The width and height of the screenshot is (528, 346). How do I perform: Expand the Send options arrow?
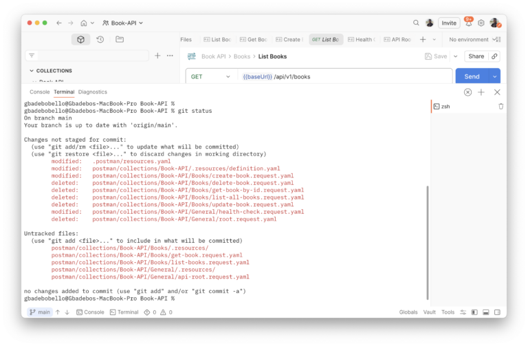point(495,76)
